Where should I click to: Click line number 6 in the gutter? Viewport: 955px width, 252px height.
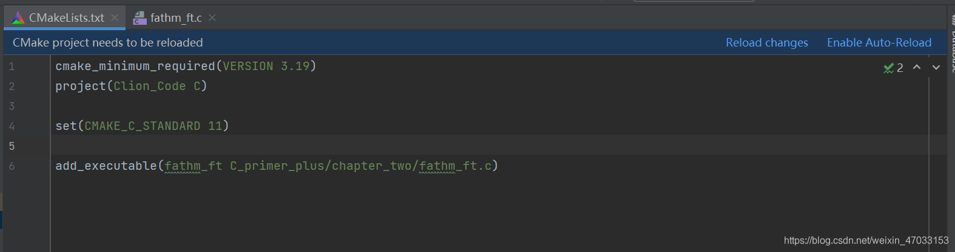[x=12, y=166]
